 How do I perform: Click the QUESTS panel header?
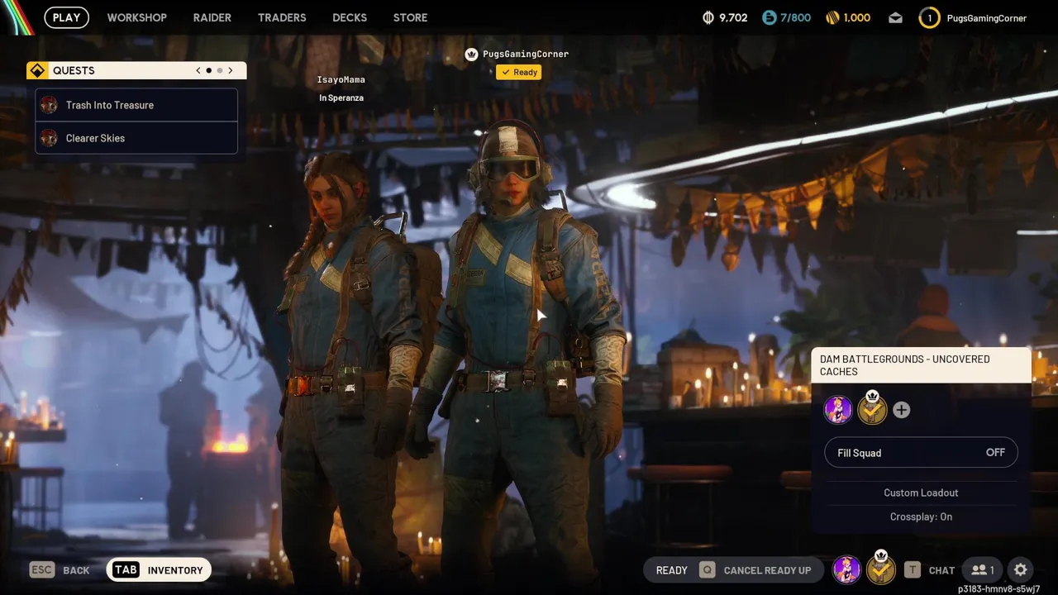pyautogui.click(x=136, y=70)
